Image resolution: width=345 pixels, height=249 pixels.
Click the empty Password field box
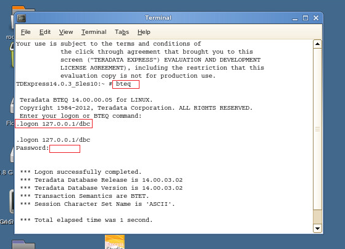(x=65, y=149)
